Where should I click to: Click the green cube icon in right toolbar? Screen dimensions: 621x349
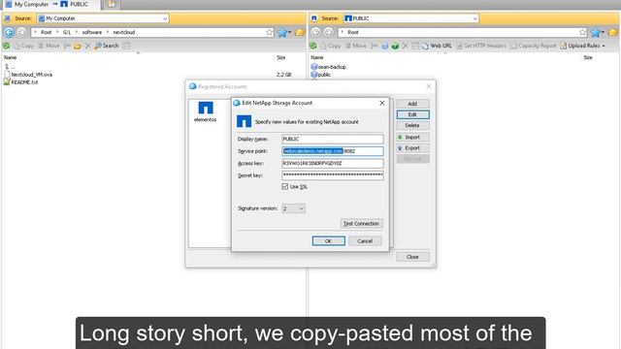(395, 46)
